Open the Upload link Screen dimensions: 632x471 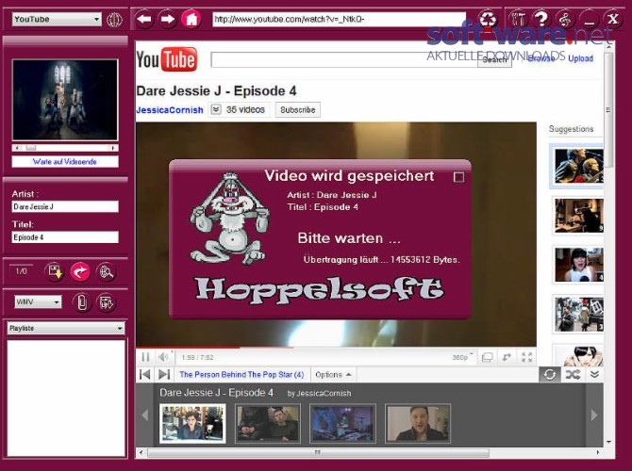[580, 58]
